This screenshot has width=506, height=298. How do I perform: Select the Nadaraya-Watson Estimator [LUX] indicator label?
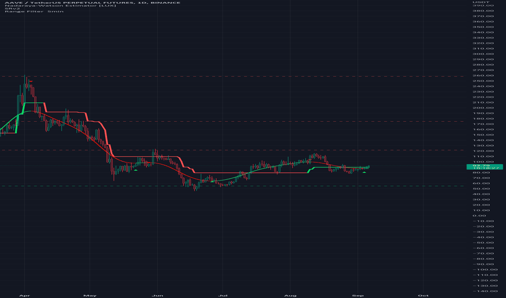pyautogui.click(x=60, y=5)
